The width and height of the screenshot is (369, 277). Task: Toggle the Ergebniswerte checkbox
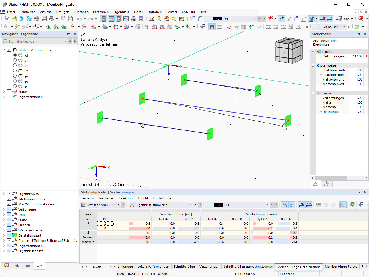pyautogui.click(x=9, y=194)
